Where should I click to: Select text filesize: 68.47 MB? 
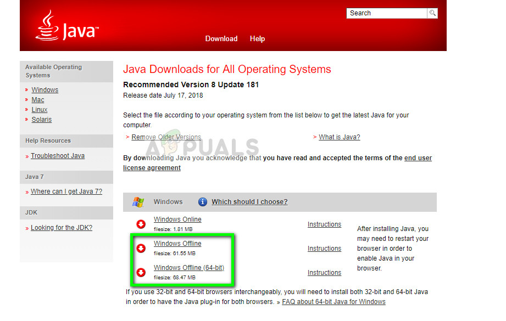tap(175, 278)
